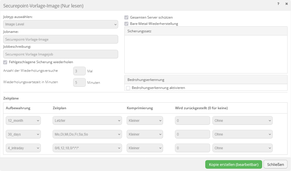Open the '12_month' retention dropdown
Screen dimensions: 291x171
pos(23,121)
